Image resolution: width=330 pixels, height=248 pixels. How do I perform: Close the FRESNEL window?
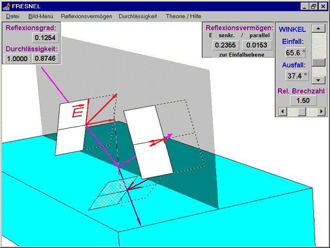click(x=323, y=7)
